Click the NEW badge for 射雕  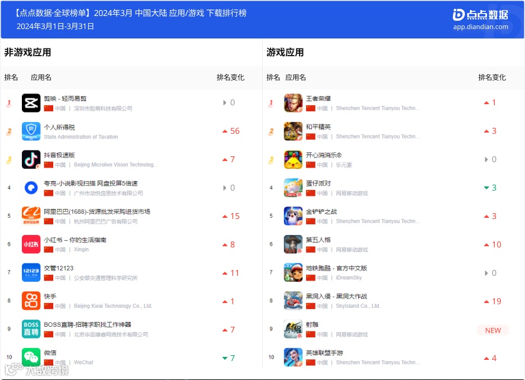[x=493, y=330]
